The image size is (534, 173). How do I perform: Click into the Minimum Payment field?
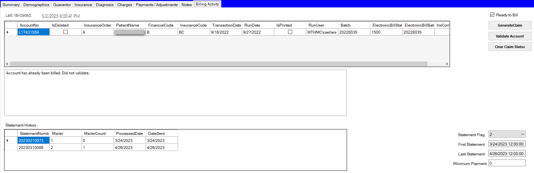[507, 163]
